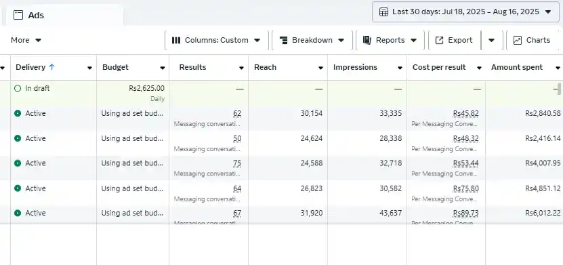Open the Delivery column options arrow

tap(89, 68)
